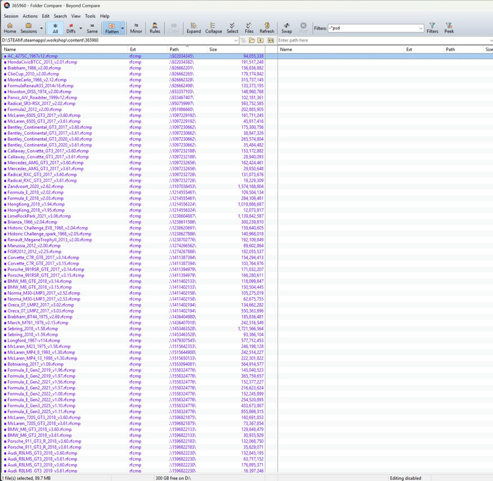Swap the left and right sides
Viewport: 493px width, 481px height.
[x=286, y=28]
